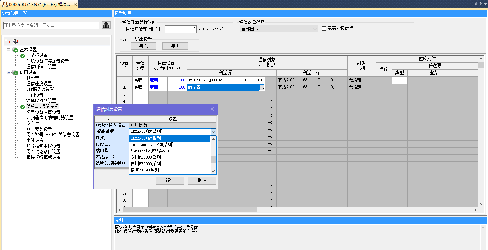Close the 通信对象设置 dialog
Viewport: 488px width, 250px height.
(212, 109)
